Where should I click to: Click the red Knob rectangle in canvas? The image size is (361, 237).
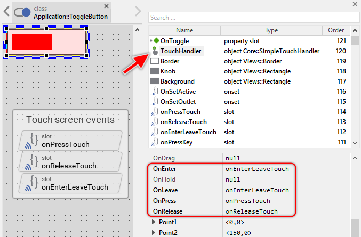(31, 42)
